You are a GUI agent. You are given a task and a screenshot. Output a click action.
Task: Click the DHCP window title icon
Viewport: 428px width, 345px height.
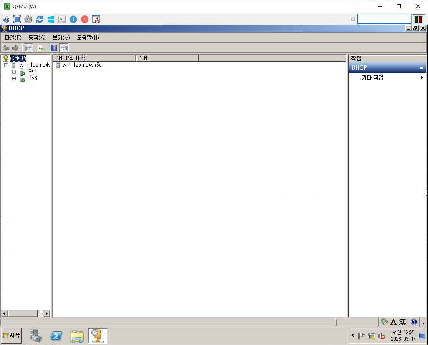[4, 28]
